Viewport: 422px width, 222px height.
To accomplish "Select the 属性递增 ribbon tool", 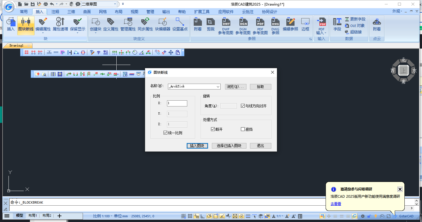I will click(x=60, y=24).
